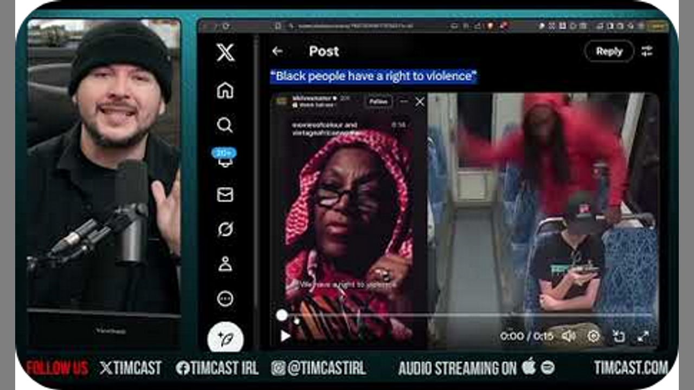Click Follow in the embedded video
694x390 pixels.
tap(378, 101)
